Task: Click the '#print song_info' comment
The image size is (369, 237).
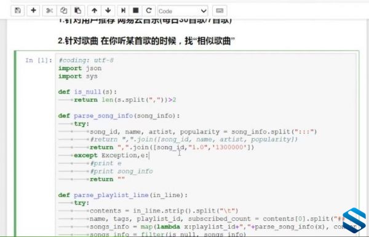Action: tap(121, 172)
